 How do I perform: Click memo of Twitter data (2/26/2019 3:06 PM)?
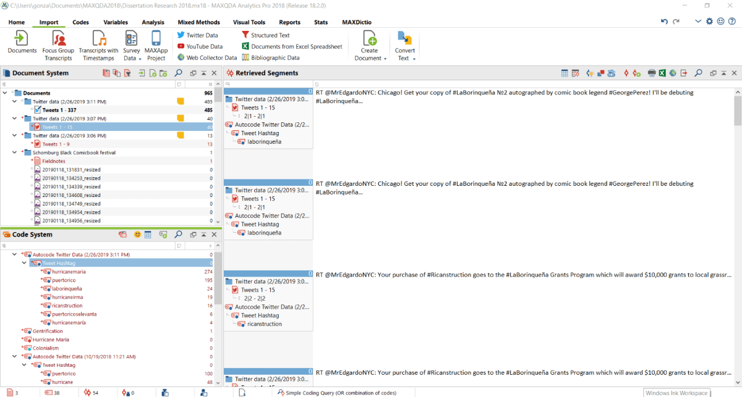point(181,135)
